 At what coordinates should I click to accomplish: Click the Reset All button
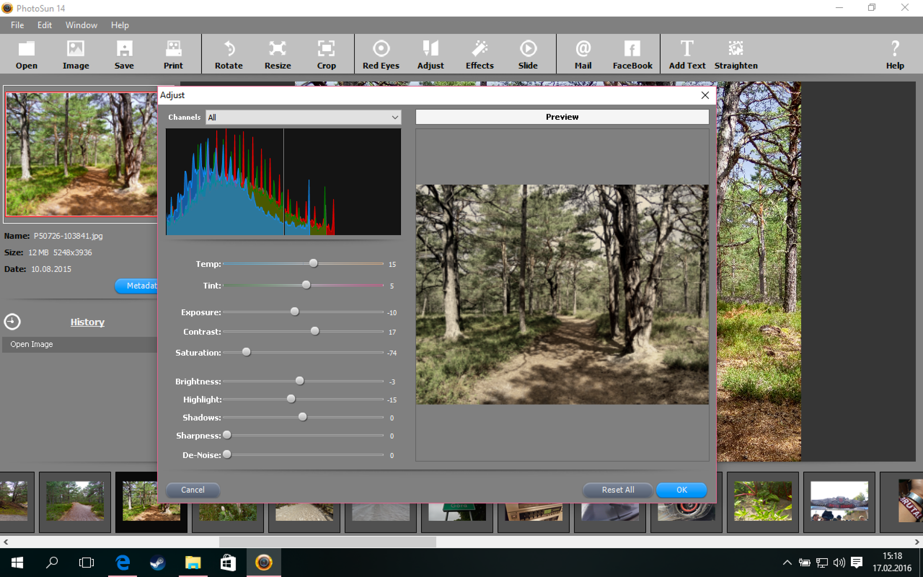[617, 490]
